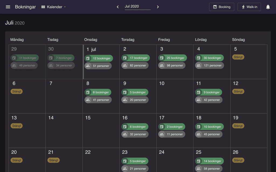The image size is (276, 172).
Task: Click the Stängt tag on July 26
Action: (x=238, y=160)
